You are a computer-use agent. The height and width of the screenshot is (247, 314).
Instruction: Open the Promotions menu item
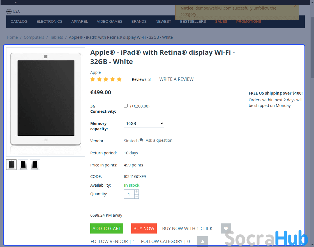(x=248, y=21)
